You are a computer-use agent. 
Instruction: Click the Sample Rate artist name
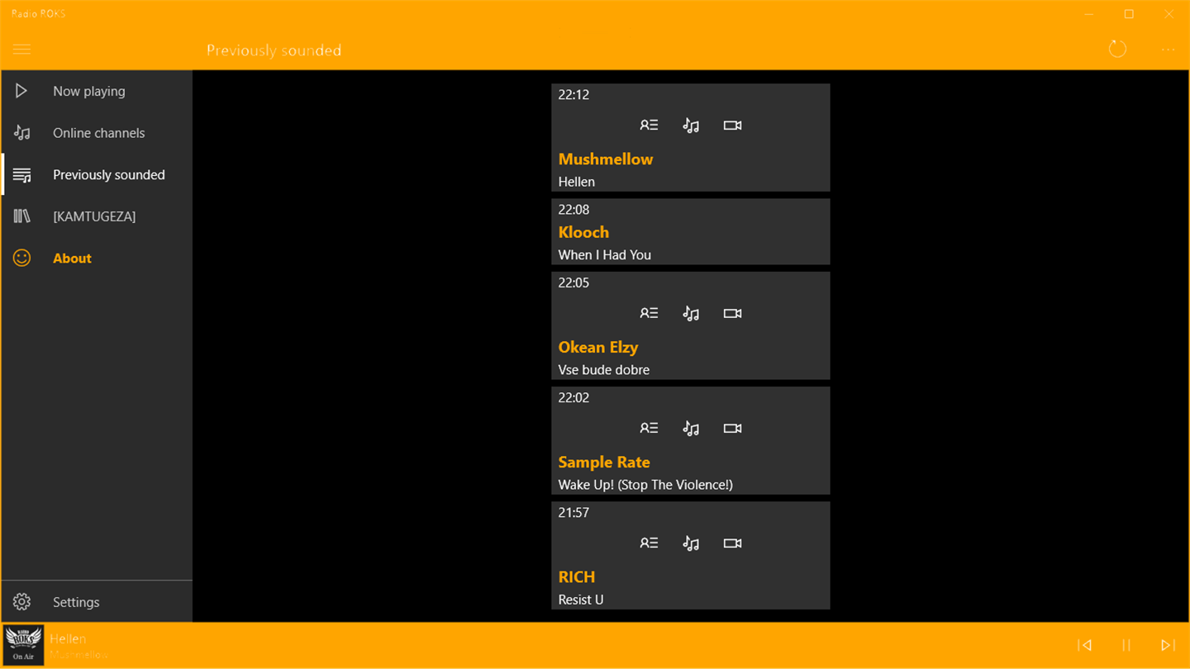(x=604, y=463)
